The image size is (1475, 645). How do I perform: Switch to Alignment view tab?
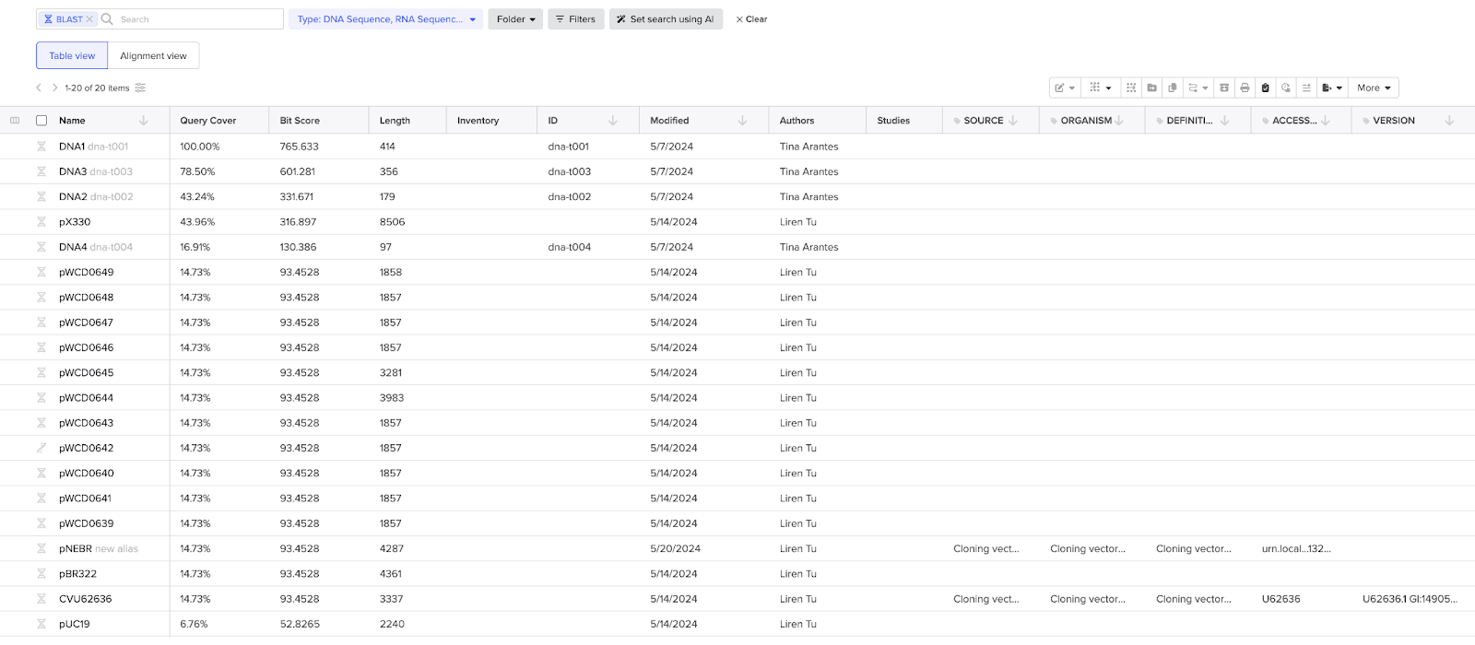click(x=153, y=55)
